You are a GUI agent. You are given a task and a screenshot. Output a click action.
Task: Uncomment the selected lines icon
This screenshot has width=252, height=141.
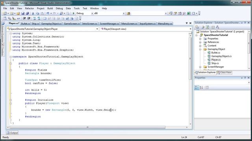39,18
